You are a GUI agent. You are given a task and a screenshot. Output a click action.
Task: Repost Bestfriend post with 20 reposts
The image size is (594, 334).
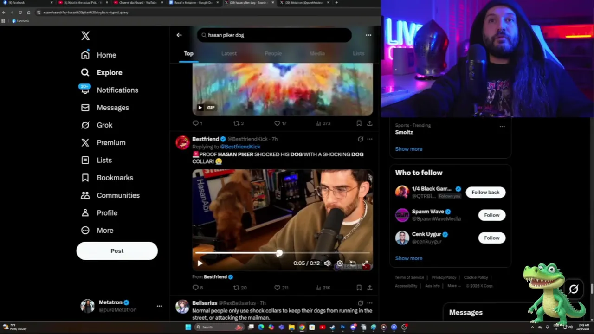(236, 288)
